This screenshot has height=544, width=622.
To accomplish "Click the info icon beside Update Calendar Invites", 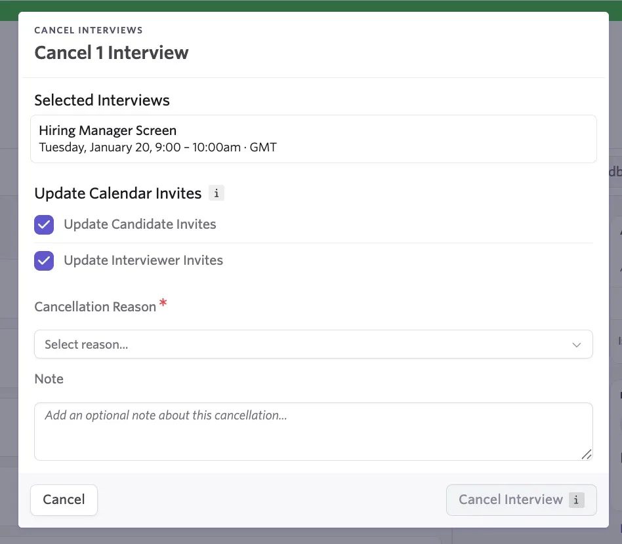I will point(217,193).
